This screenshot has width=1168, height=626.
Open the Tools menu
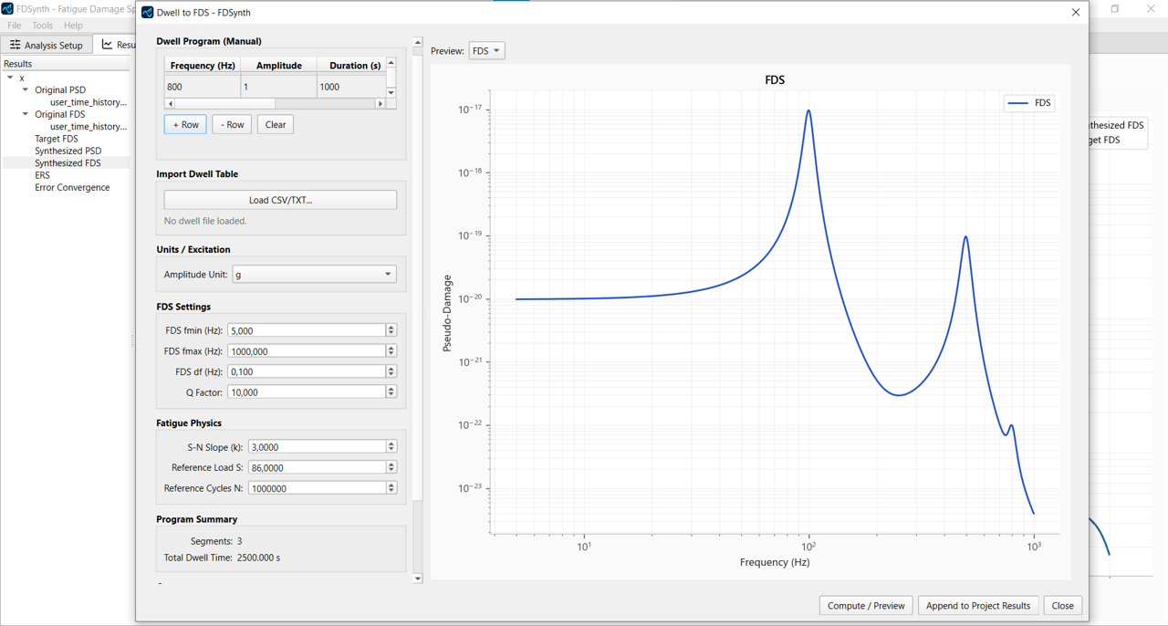[42, 26]
